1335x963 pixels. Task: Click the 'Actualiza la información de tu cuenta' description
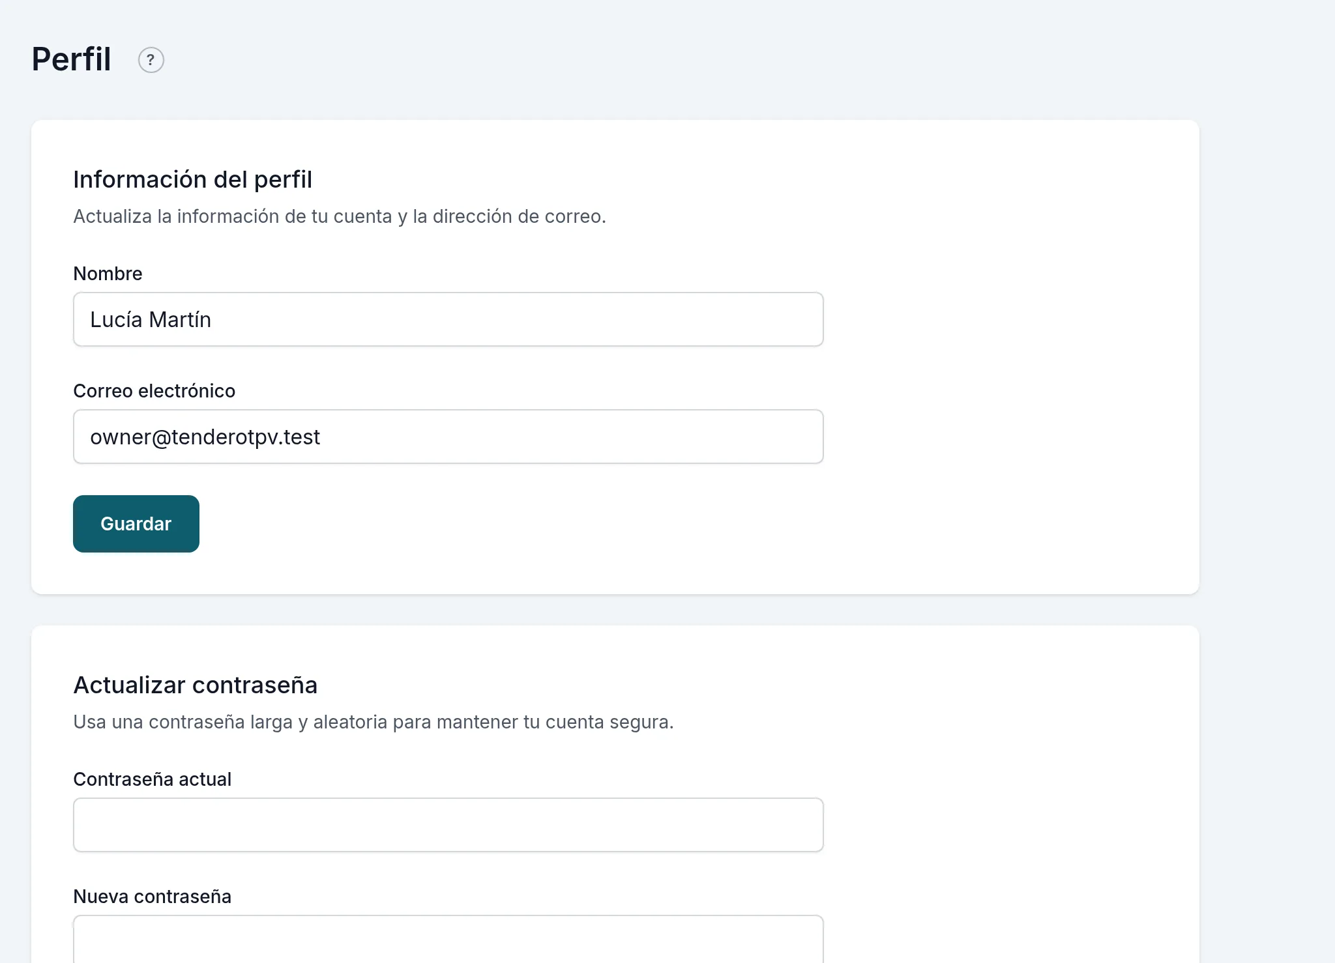click(x=340, y=216)
